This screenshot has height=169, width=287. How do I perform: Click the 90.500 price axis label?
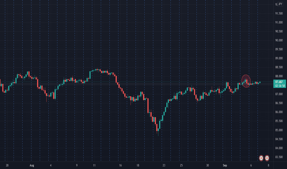[279, 31]
